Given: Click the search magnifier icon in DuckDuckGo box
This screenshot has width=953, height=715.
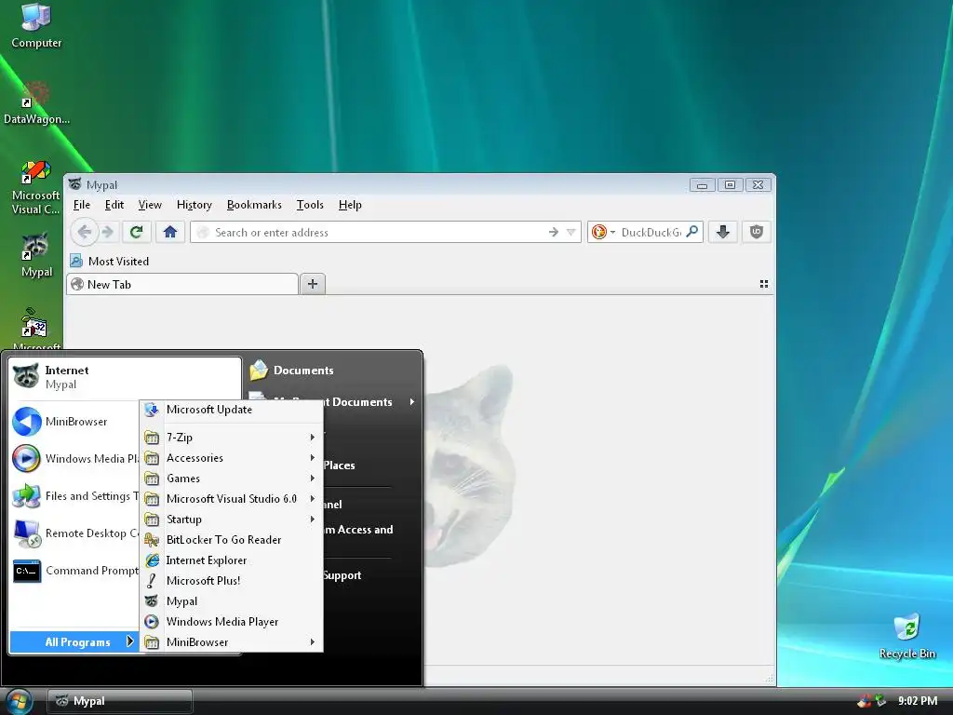Looking at the screenshot, I should point(692,232).
